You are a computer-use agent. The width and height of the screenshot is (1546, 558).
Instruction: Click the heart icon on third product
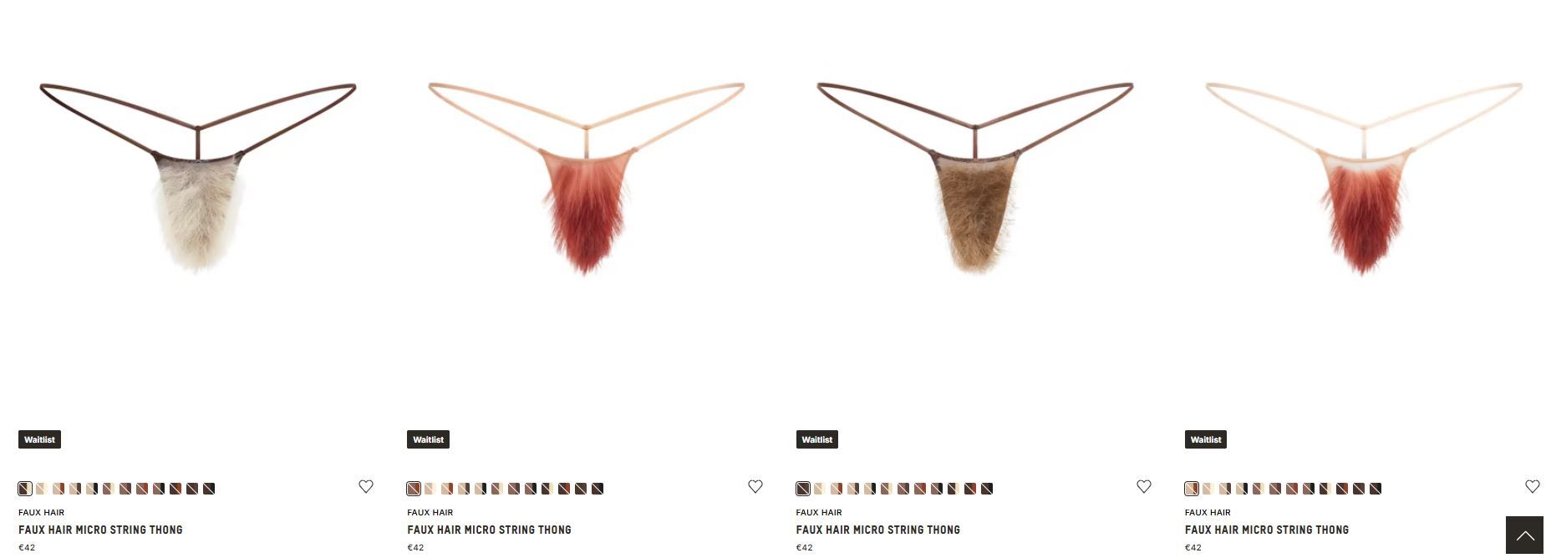pos(1144,486)
